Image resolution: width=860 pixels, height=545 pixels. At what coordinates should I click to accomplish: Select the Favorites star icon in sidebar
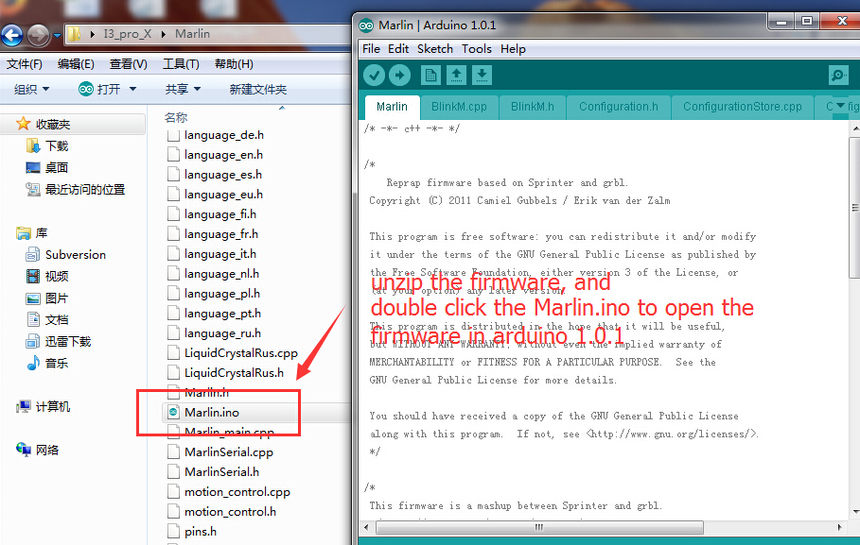click(23, 124)
